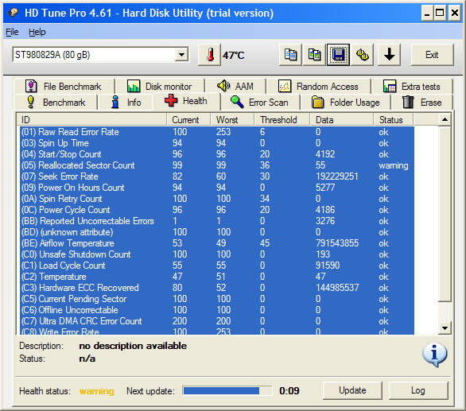Click the Exit button
Viewport: 466px width, 411px height.
432,55
